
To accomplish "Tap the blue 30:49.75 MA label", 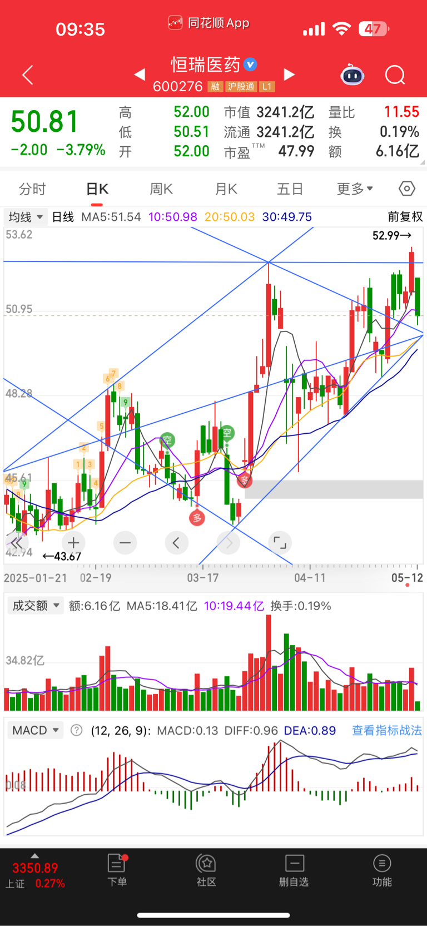I will [x=287, y=217].
